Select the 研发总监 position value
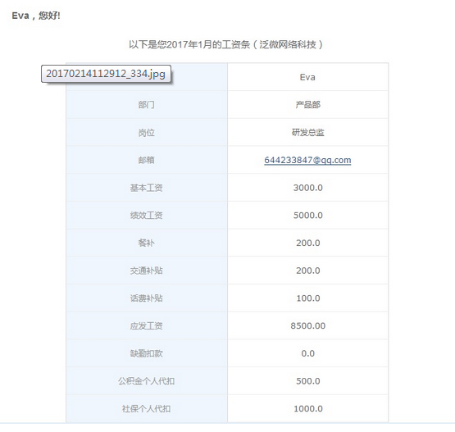Image resolution: width=455 pixels, height=432 pixels. (x=307, y=133)
